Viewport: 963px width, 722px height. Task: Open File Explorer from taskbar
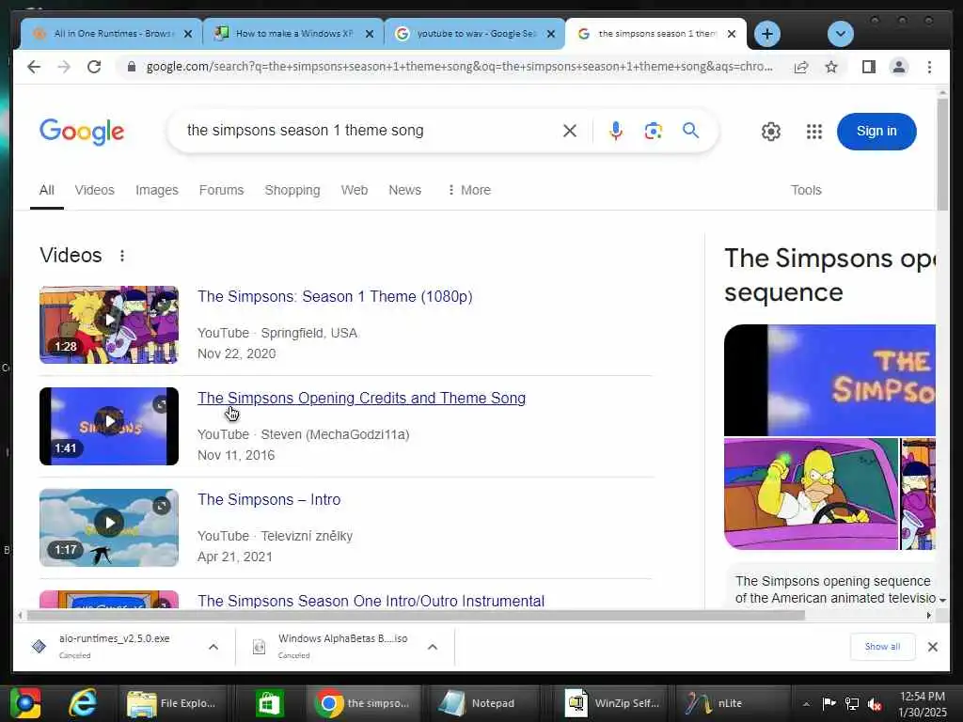173,703
